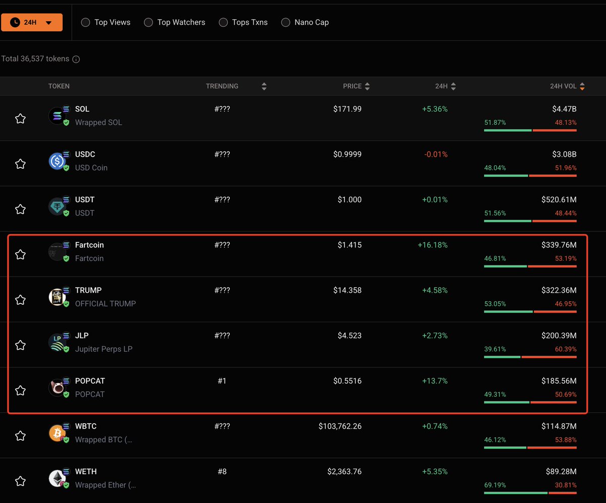This screenshot has height=503, width=606.
Task: Open the POPCAT cat logo
Action: click(57, 388)
